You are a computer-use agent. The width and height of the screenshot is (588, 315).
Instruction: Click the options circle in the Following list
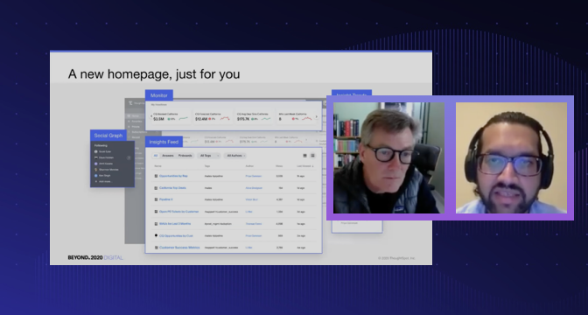point(129,157)
